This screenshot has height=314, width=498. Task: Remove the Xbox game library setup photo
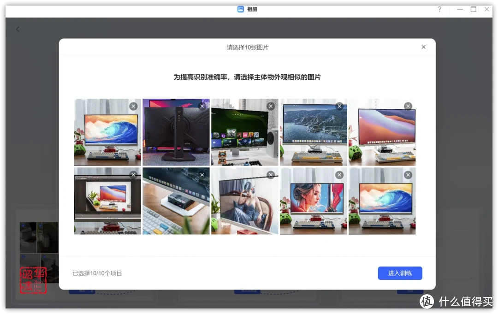(x=271, y=106)
